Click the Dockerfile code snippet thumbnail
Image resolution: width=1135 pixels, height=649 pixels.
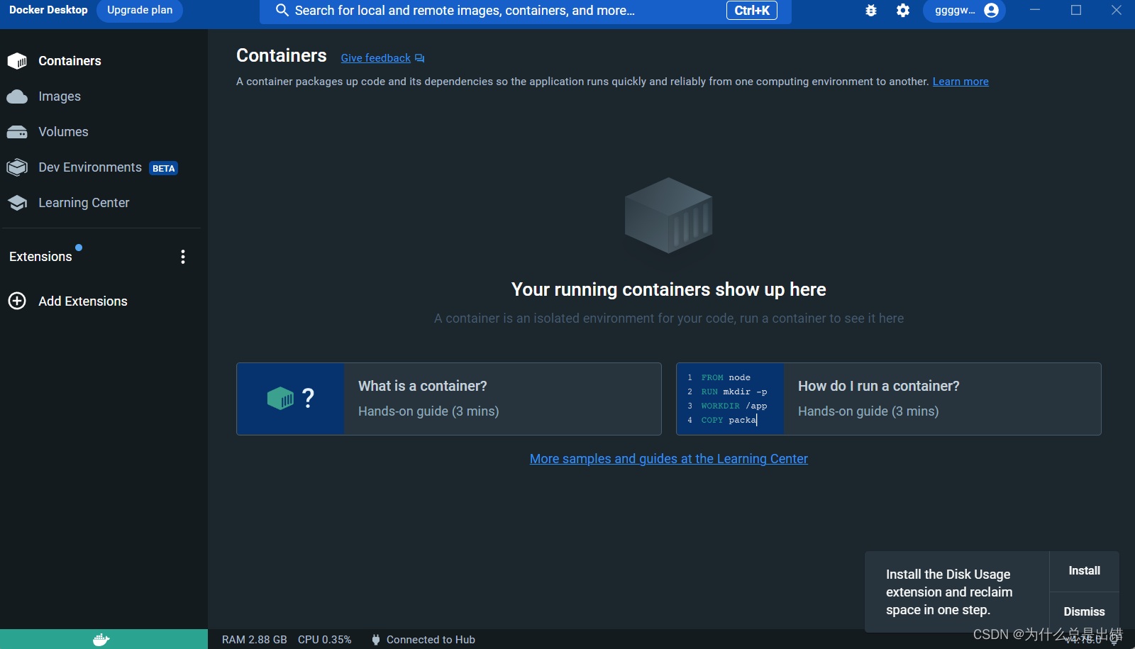[731, 399]
